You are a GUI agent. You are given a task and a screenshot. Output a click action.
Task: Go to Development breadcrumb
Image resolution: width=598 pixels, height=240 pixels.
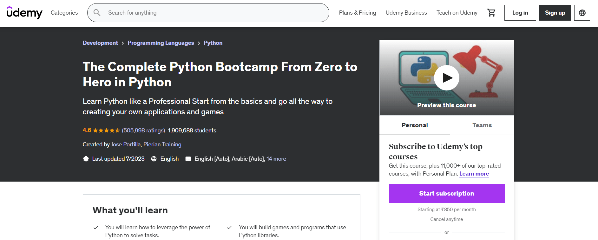(100, 43)
